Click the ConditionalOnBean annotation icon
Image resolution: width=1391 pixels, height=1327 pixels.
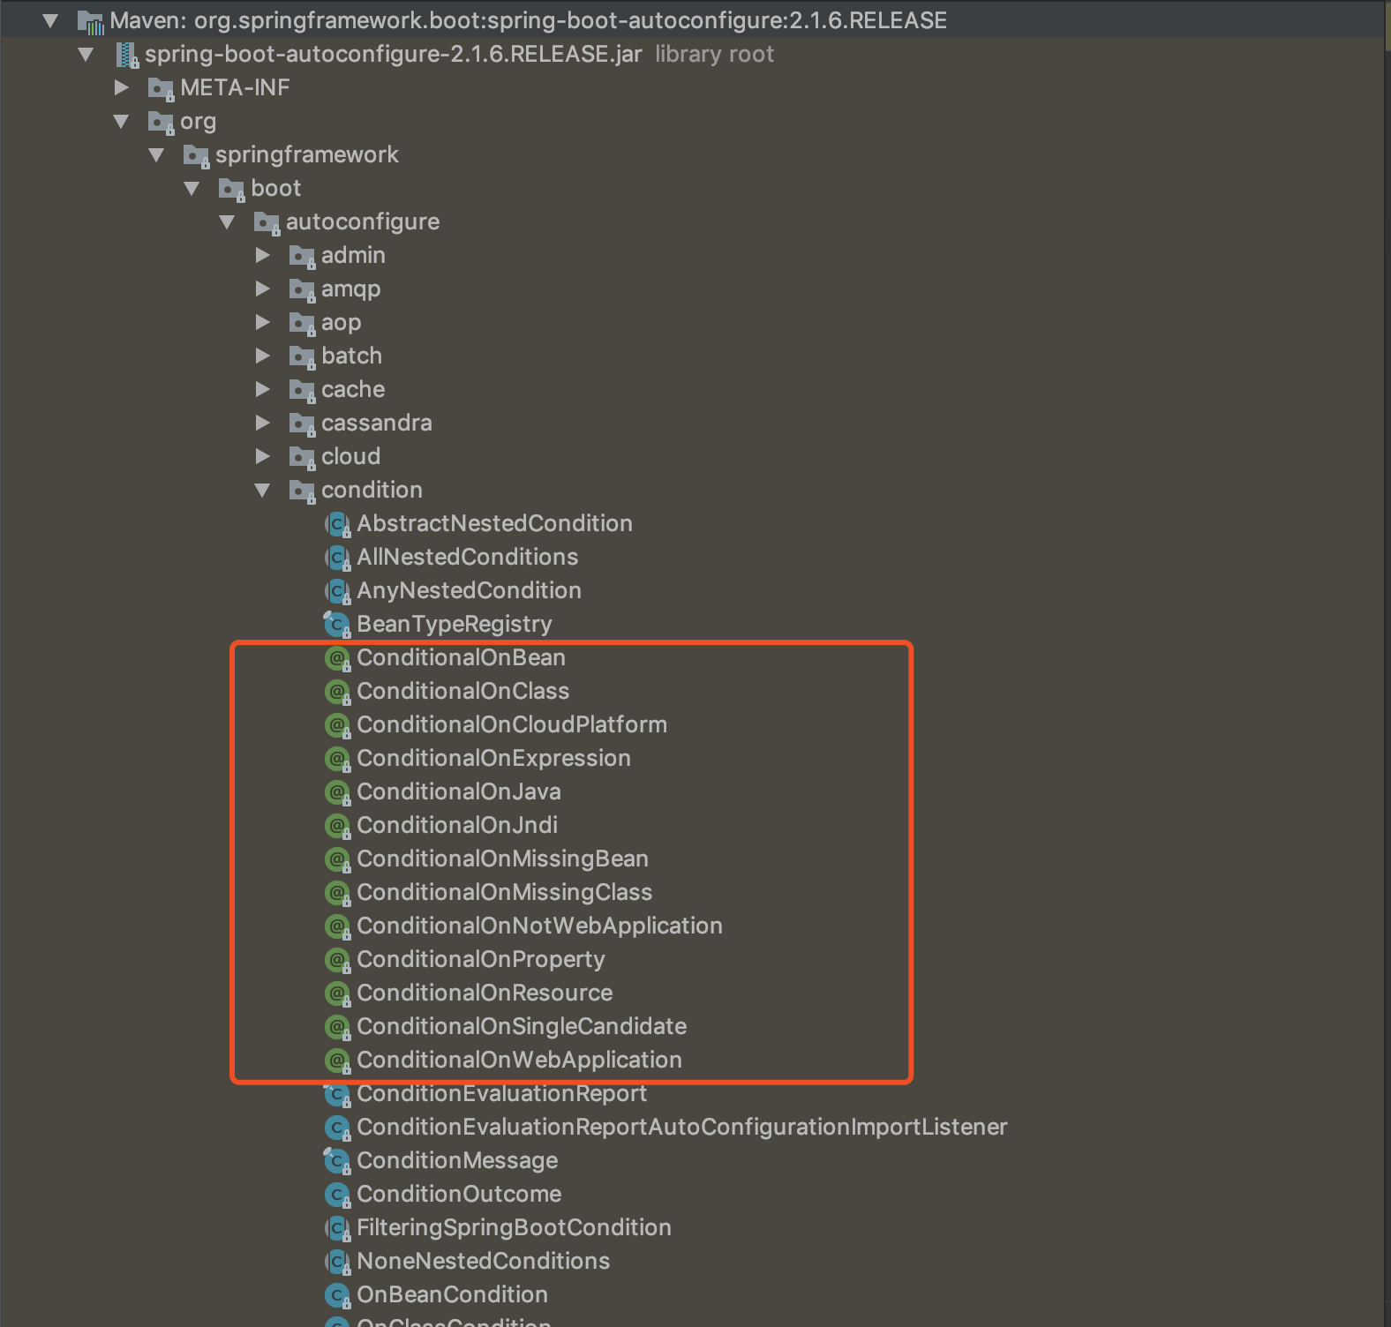(337, 659)
